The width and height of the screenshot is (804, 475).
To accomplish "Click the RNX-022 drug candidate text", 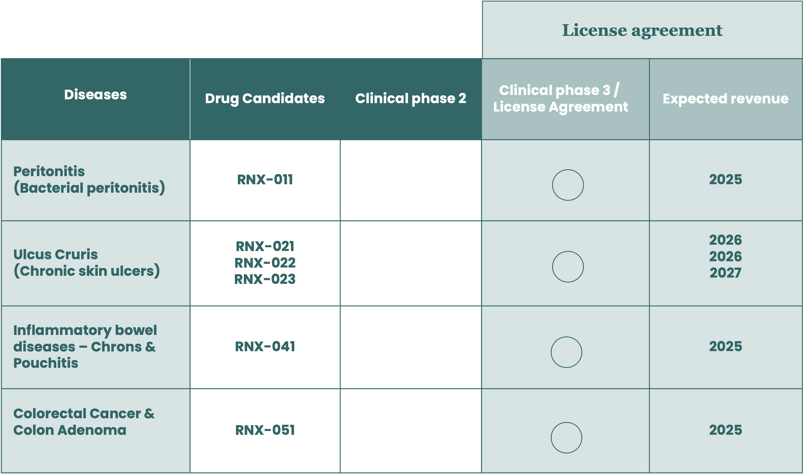I will (x=265, y=263).
